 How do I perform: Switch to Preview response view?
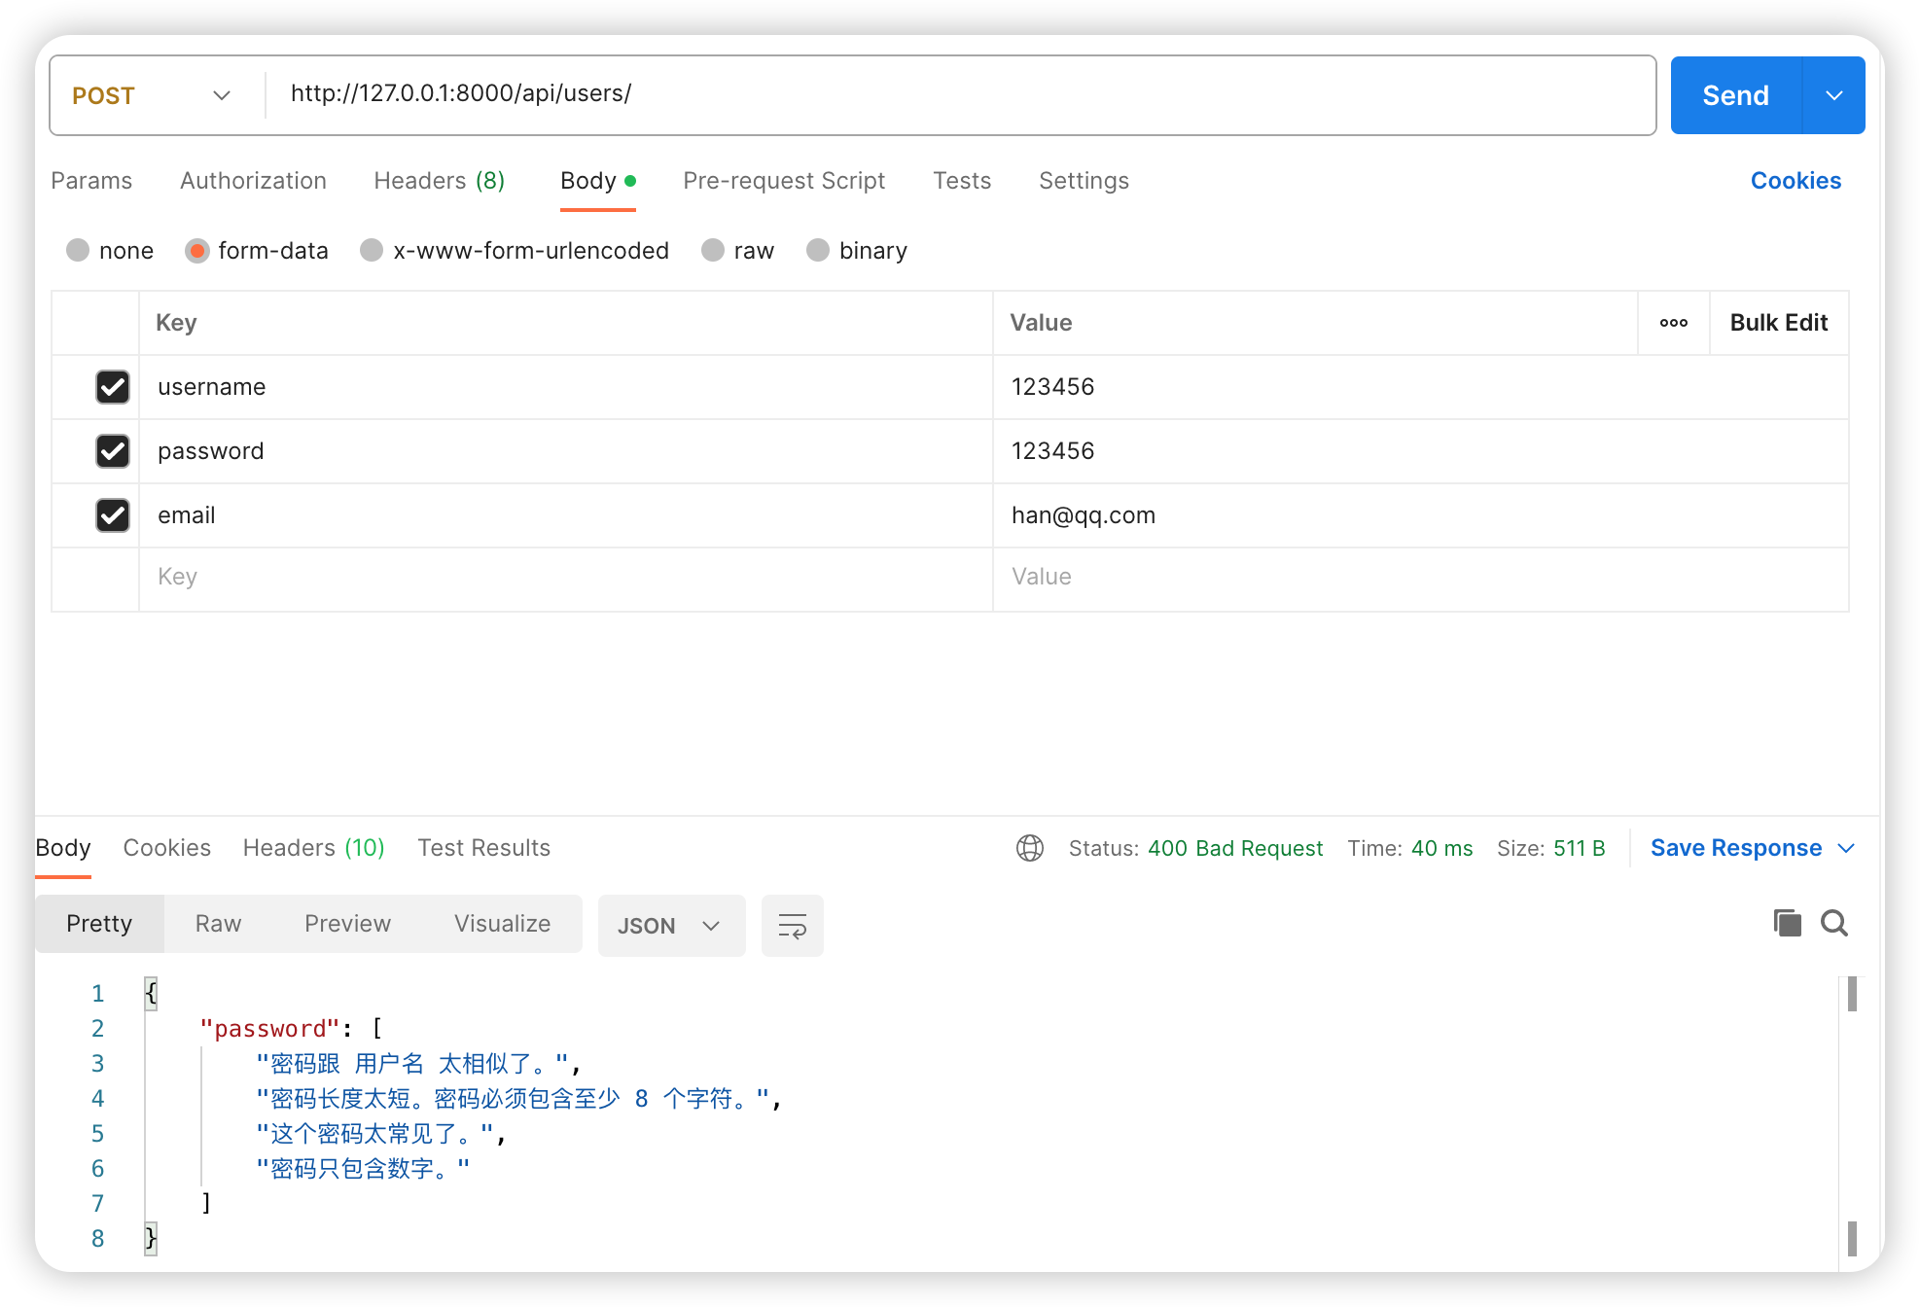coord(347,924)
